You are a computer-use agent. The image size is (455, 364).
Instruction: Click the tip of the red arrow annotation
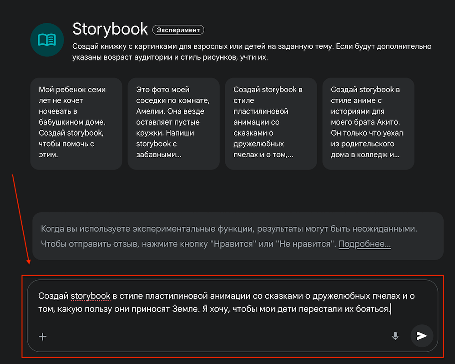click(29, 264)
